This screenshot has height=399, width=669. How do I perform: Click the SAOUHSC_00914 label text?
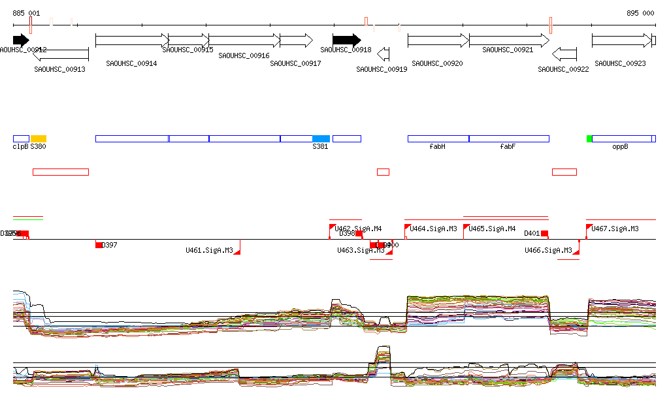coord(131,63)
